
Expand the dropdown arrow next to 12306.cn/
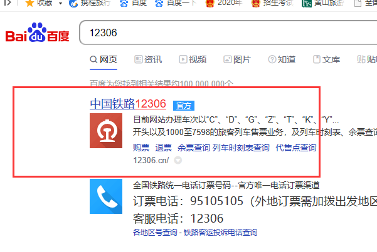[x=178, y=160]
